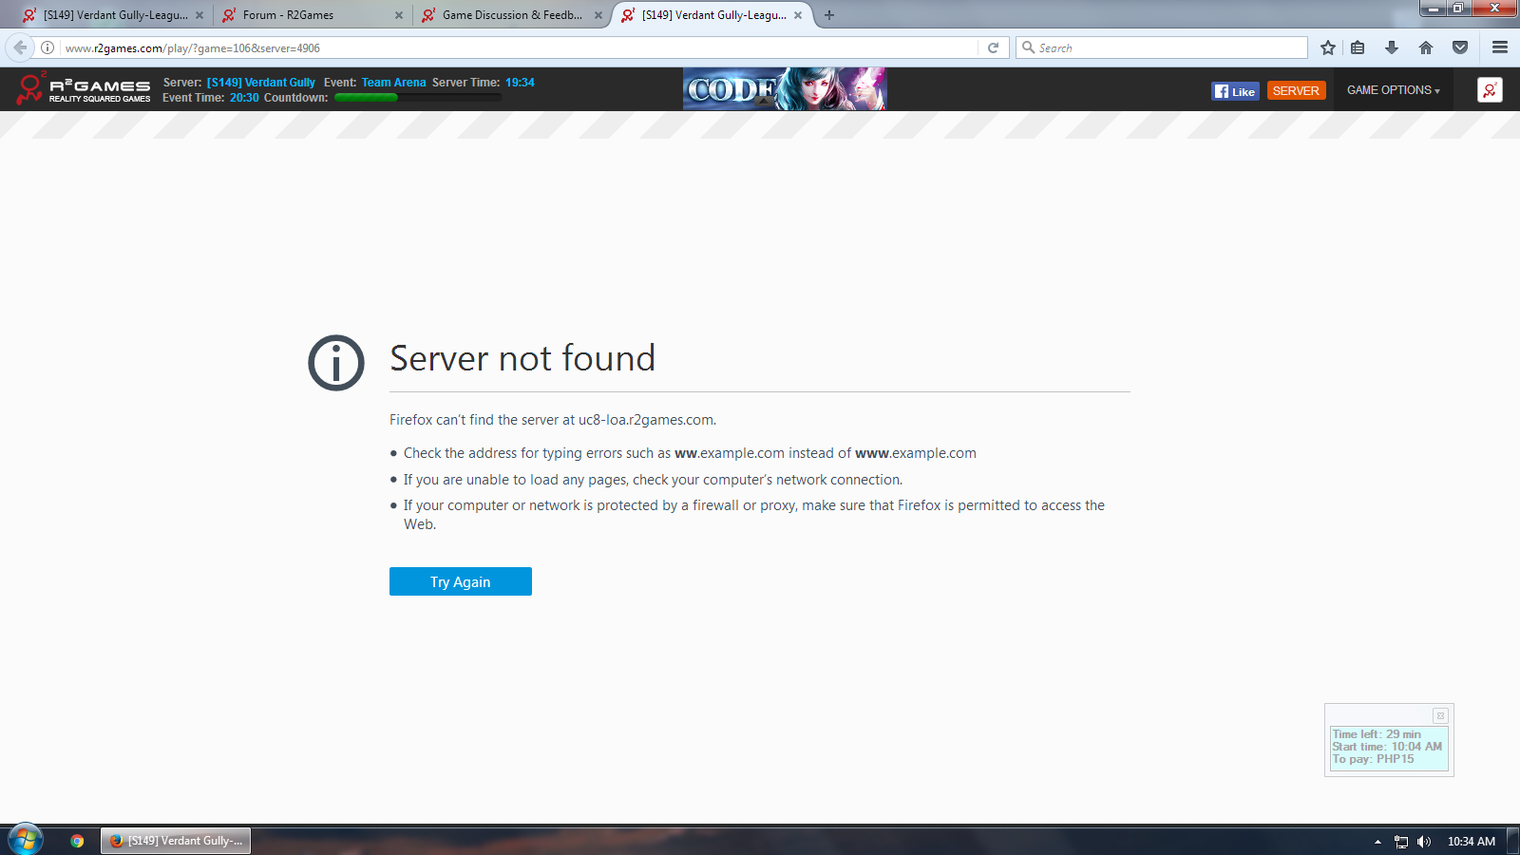This screenshot has width=1520, height=855.
Task: Expand the GAME OPTIONS dropdown
Action: click(x=1393, y=90)
